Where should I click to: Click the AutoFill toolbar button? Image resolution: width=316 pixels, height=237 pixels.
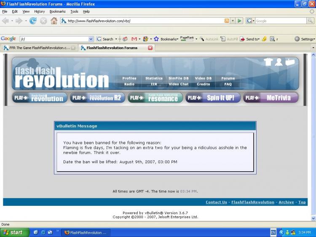coord(229,39)
